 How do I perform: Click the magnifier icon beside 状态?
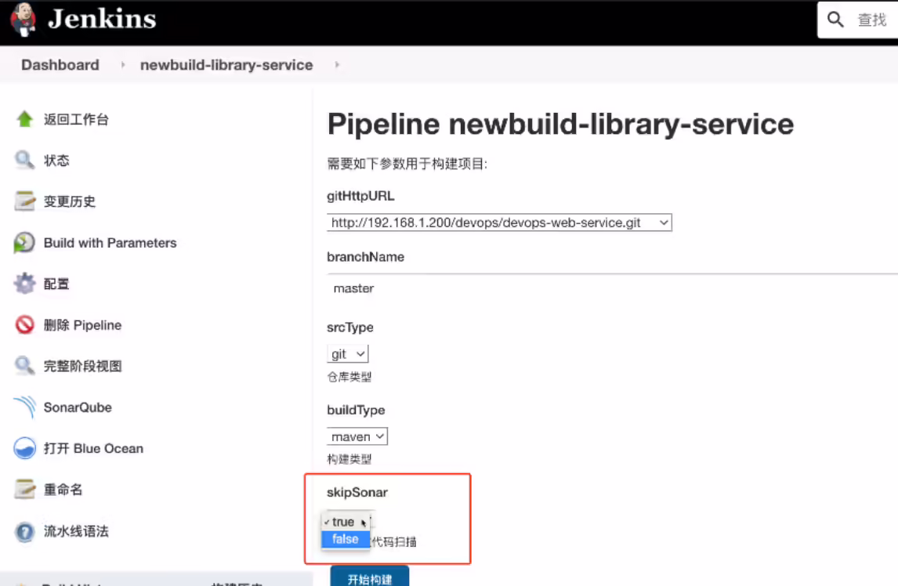24,160
